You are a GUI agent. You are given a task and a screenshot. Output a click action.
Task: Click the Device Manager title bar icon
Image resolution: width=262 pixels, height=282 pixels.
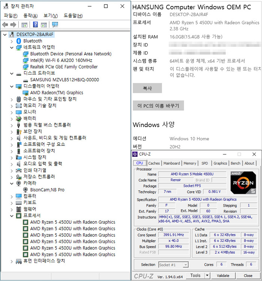[6, 6]
